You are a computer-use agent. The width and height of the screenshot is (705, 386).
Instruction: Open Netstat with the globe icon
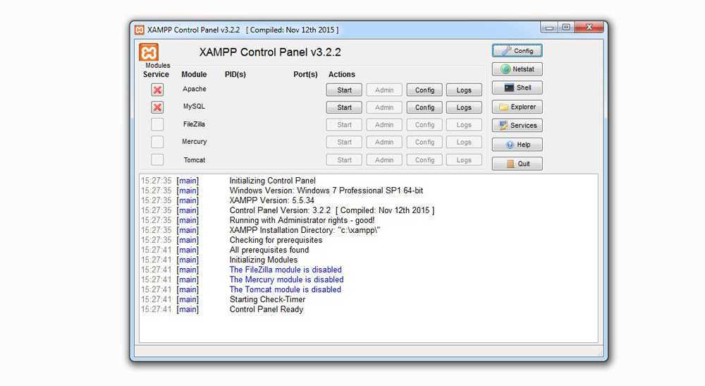(x=517, y=69)
